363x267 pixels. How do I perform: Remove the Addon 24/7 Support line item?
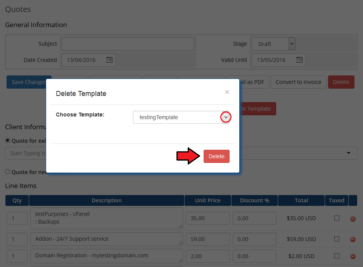353,240
